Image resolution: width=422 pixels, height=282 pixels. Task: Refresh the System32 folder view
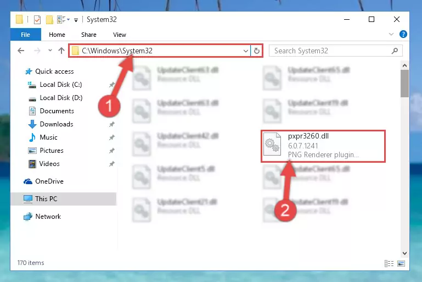pos(257,51)
